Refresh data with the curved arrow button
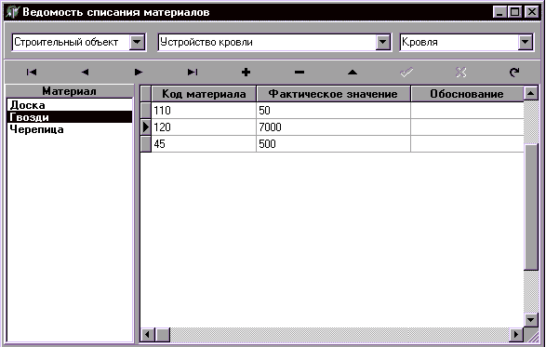The image size is (546, 347). (x=514, y=73)
